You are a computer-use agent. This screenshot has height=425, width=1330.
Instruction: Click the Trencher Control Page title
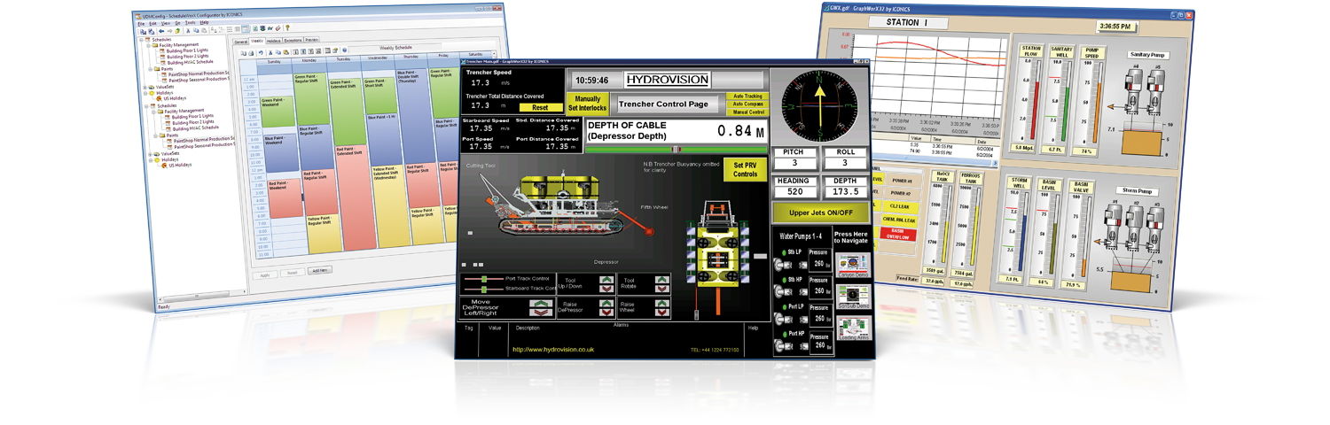point(662,104)
